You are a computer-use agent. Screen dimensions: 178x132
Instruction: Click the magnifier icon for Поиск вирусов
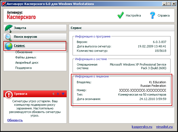tap(9, 37)
